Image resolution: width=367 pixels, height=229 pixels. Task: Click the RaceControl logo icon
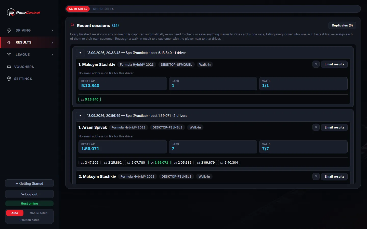[x=11, y=12]
